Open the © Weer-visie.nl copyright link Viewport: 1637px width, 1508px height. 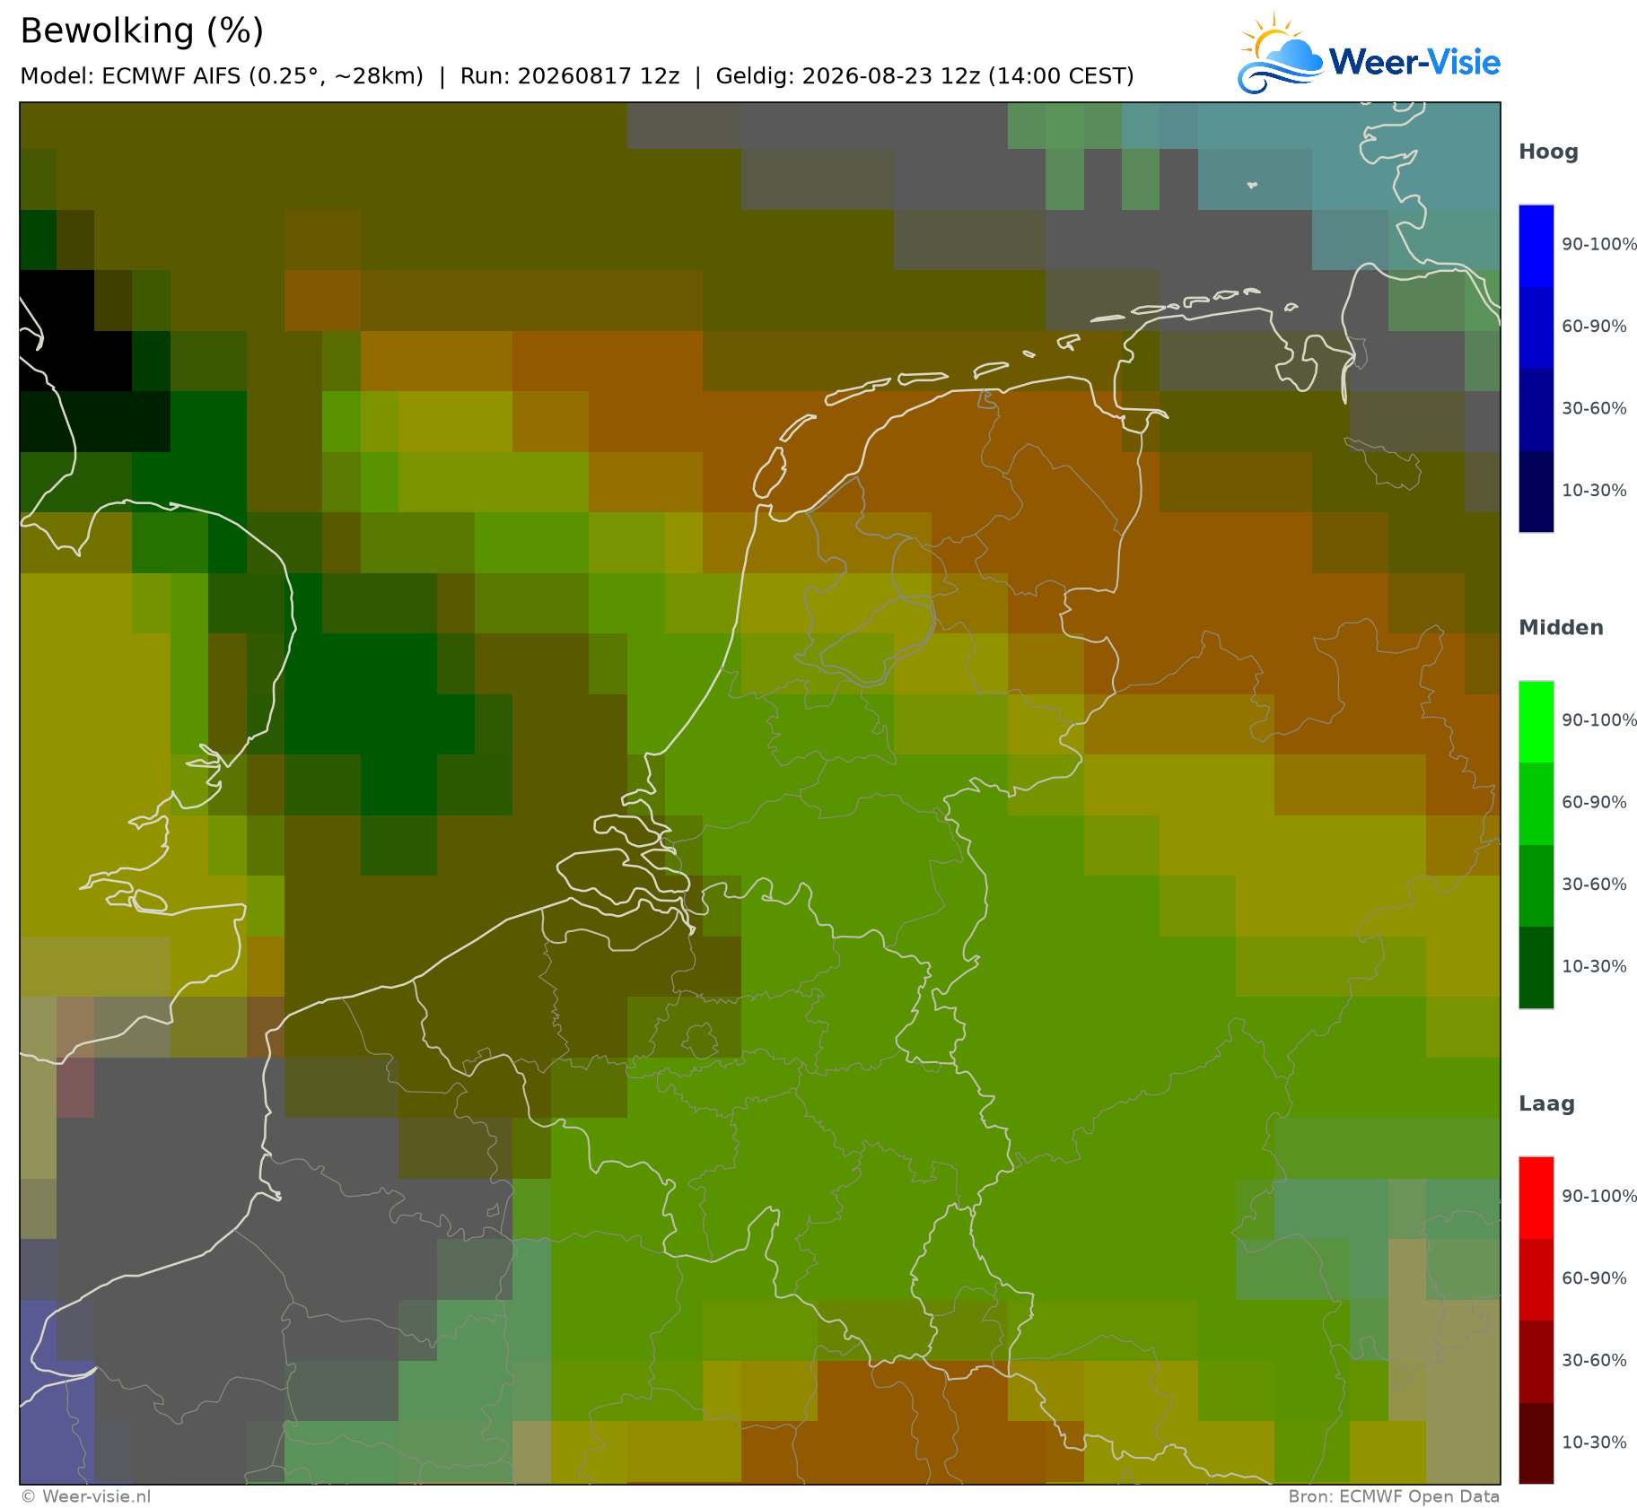pyautogui.click(x=86, y=1496)
